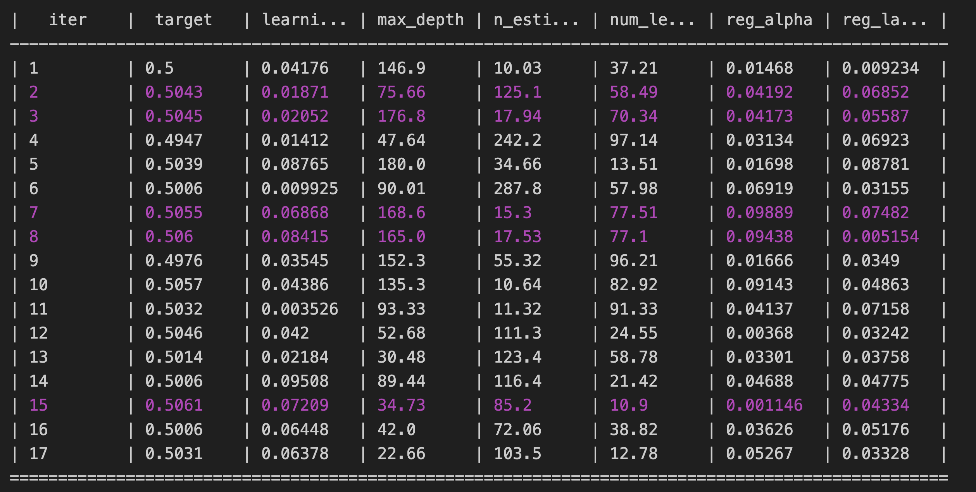
Task: Click n_estimators value 242.2
Action: 517,140
